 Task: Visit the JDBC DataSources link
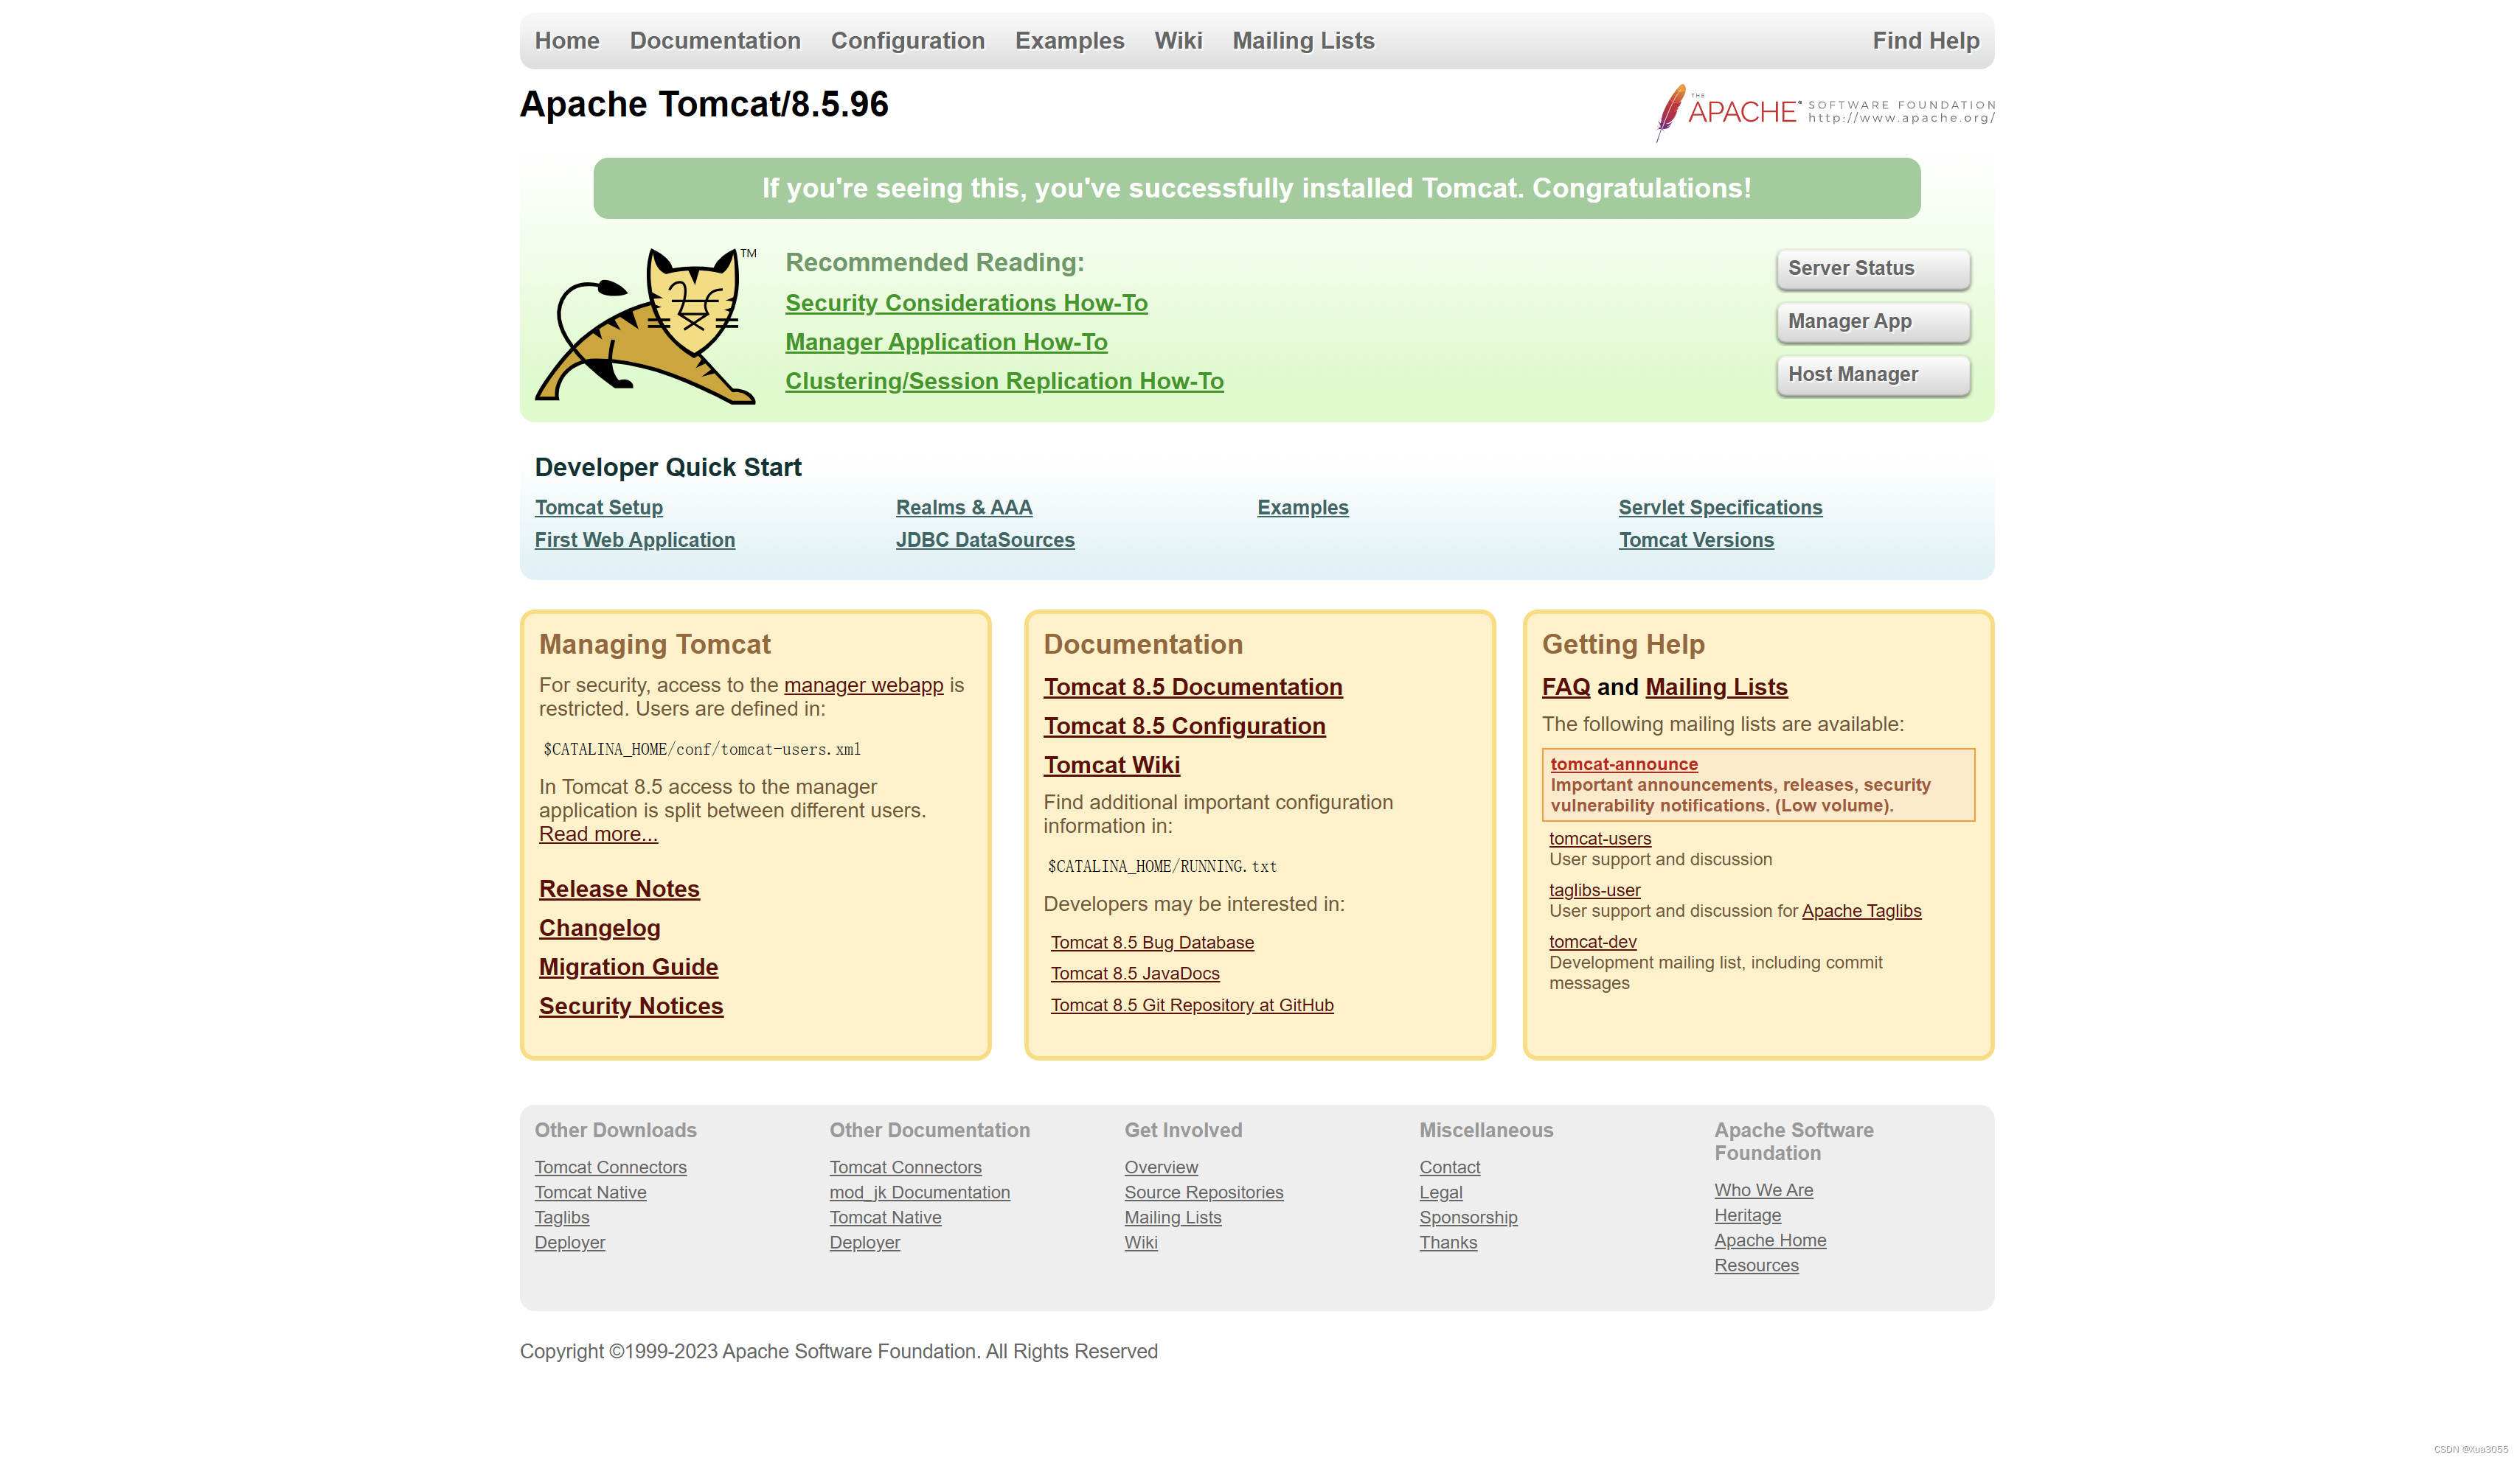click(x=984, y=541)
